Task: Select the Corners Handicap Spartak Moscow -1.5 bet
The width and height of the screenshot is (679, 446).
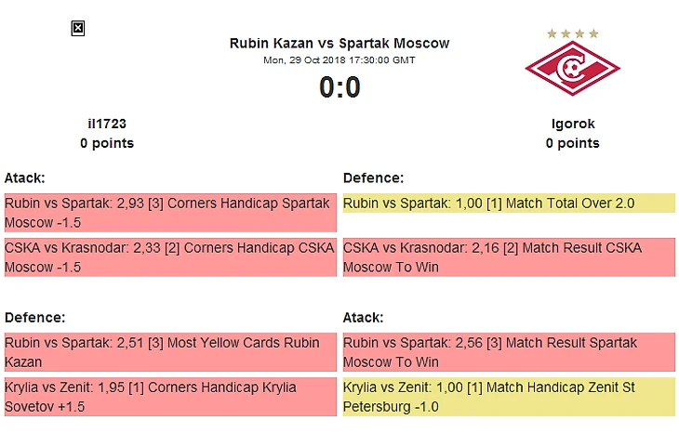Action: tap(170, 212)
